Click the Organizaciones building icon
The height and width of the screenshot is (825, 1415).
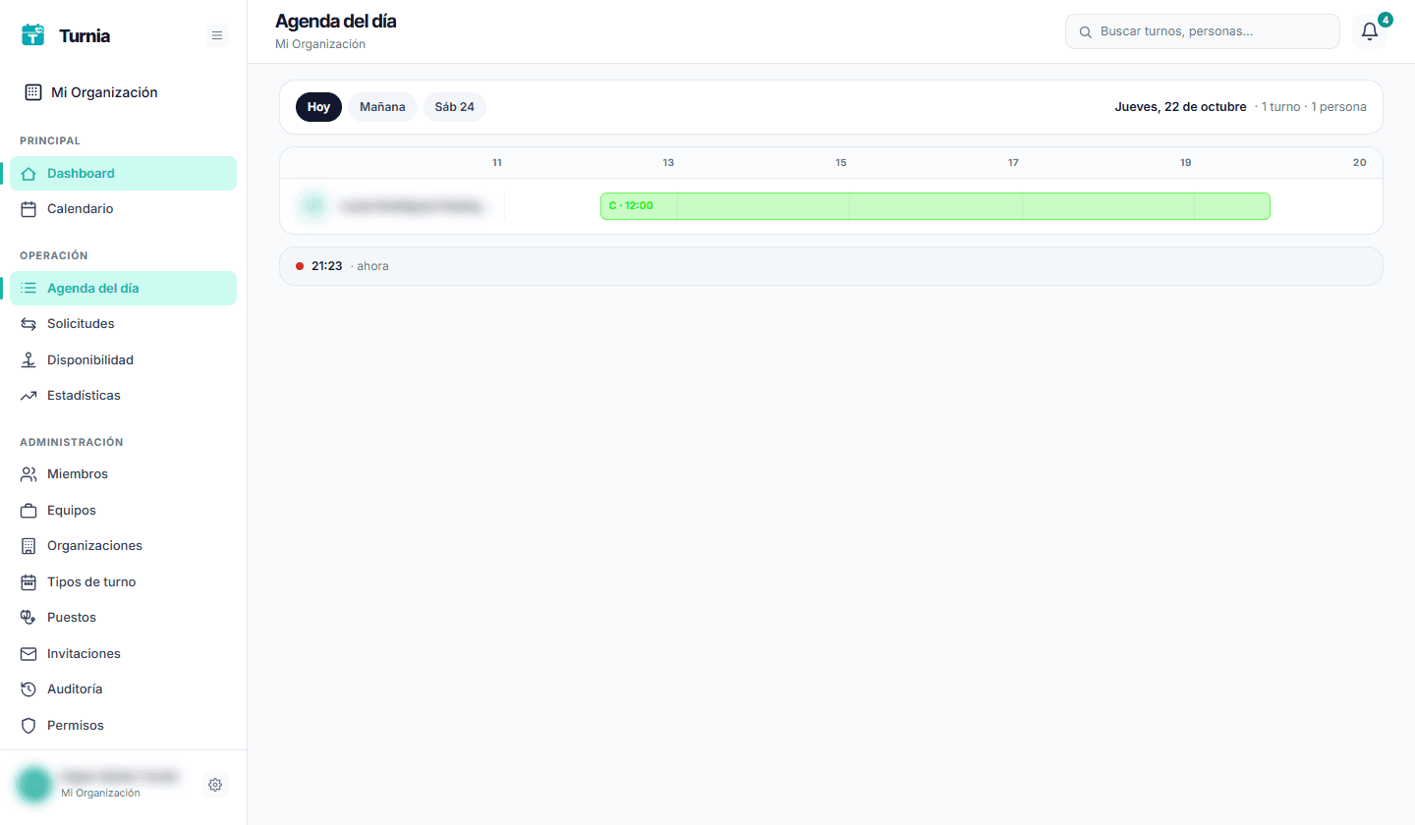pyautogui.click(x=28, y=546)
